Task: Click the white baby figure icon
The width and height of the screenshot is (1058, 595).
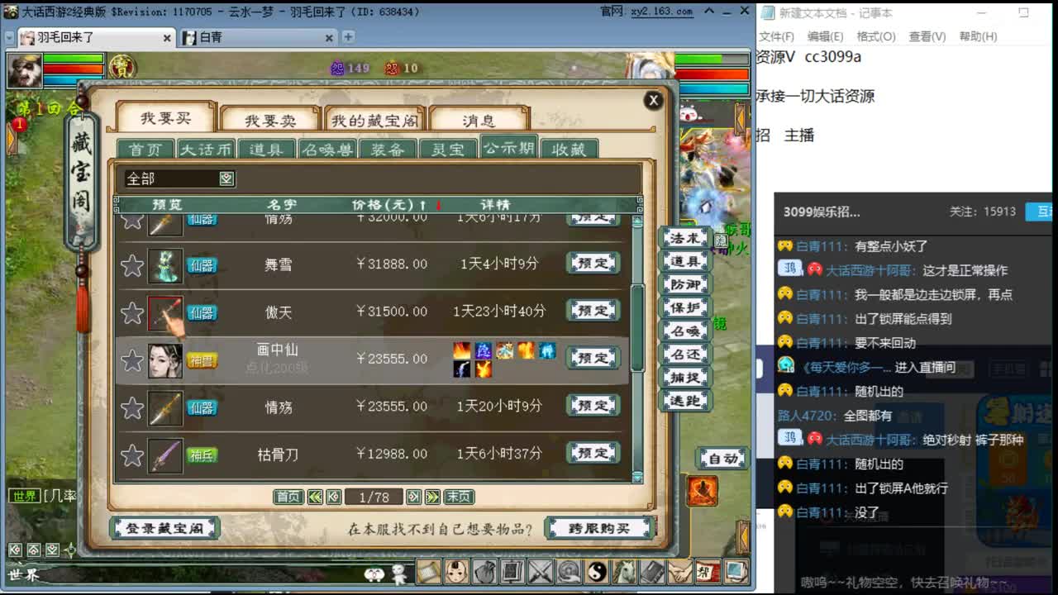Action: tap(399, 574)
